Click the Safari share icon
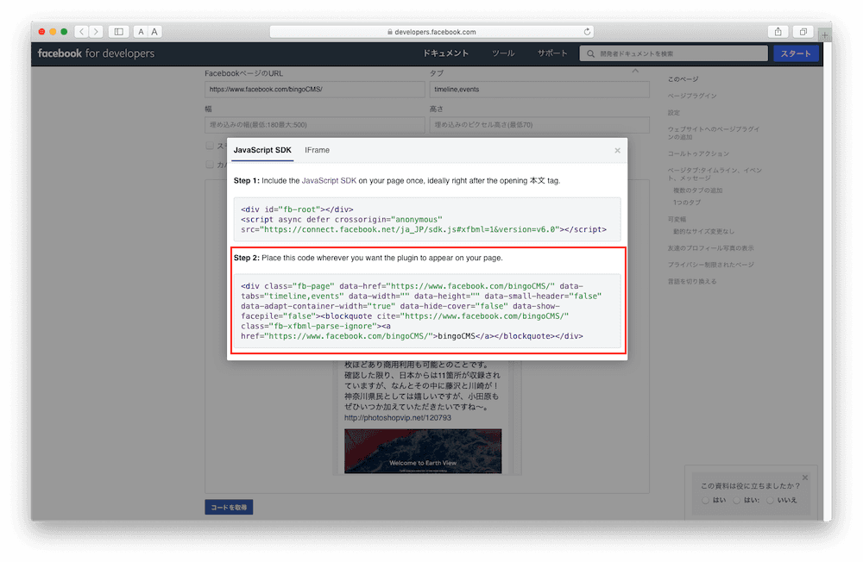The width and height of the screenshot is (863, 562). (x=778, y=31)
